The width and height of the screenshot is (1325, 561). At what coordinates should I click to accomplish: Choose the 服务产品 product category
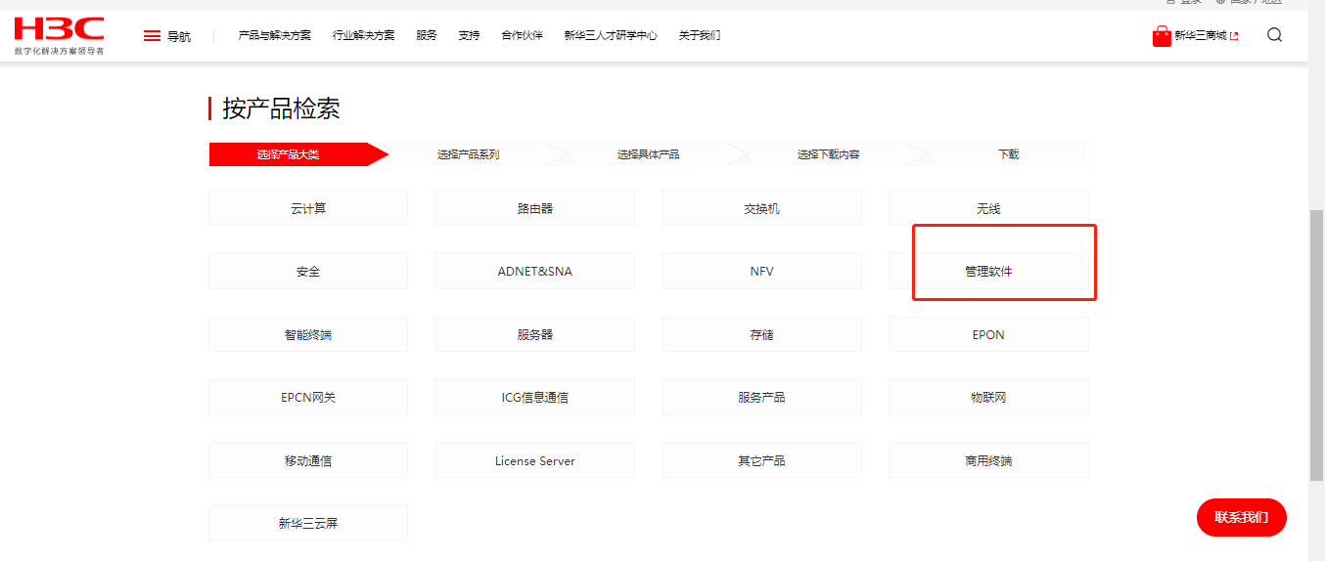[x=761, y=397]
